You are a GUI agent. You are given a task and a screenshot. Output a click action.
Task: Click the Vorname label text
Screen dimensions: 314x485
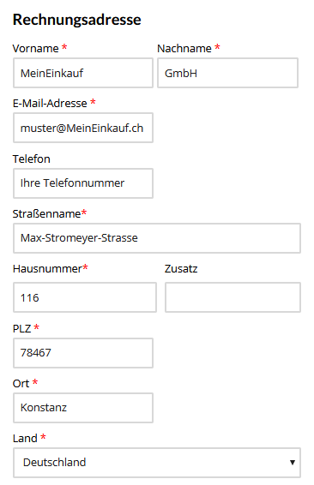pos(35,49)
